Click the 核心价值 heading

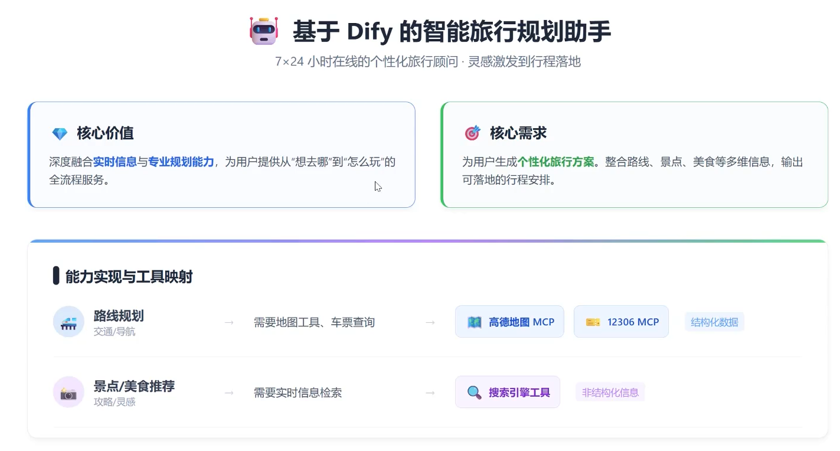coord(105,133)
